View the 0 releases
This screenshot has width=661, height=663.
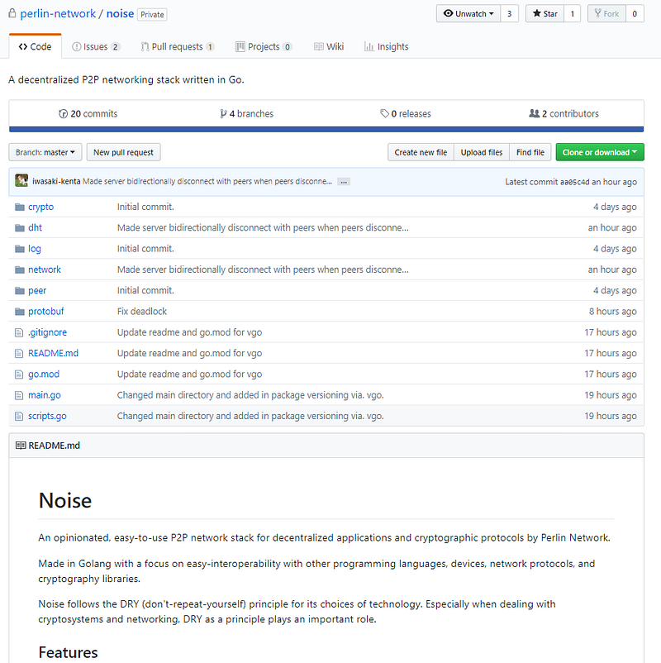(406, 114)
